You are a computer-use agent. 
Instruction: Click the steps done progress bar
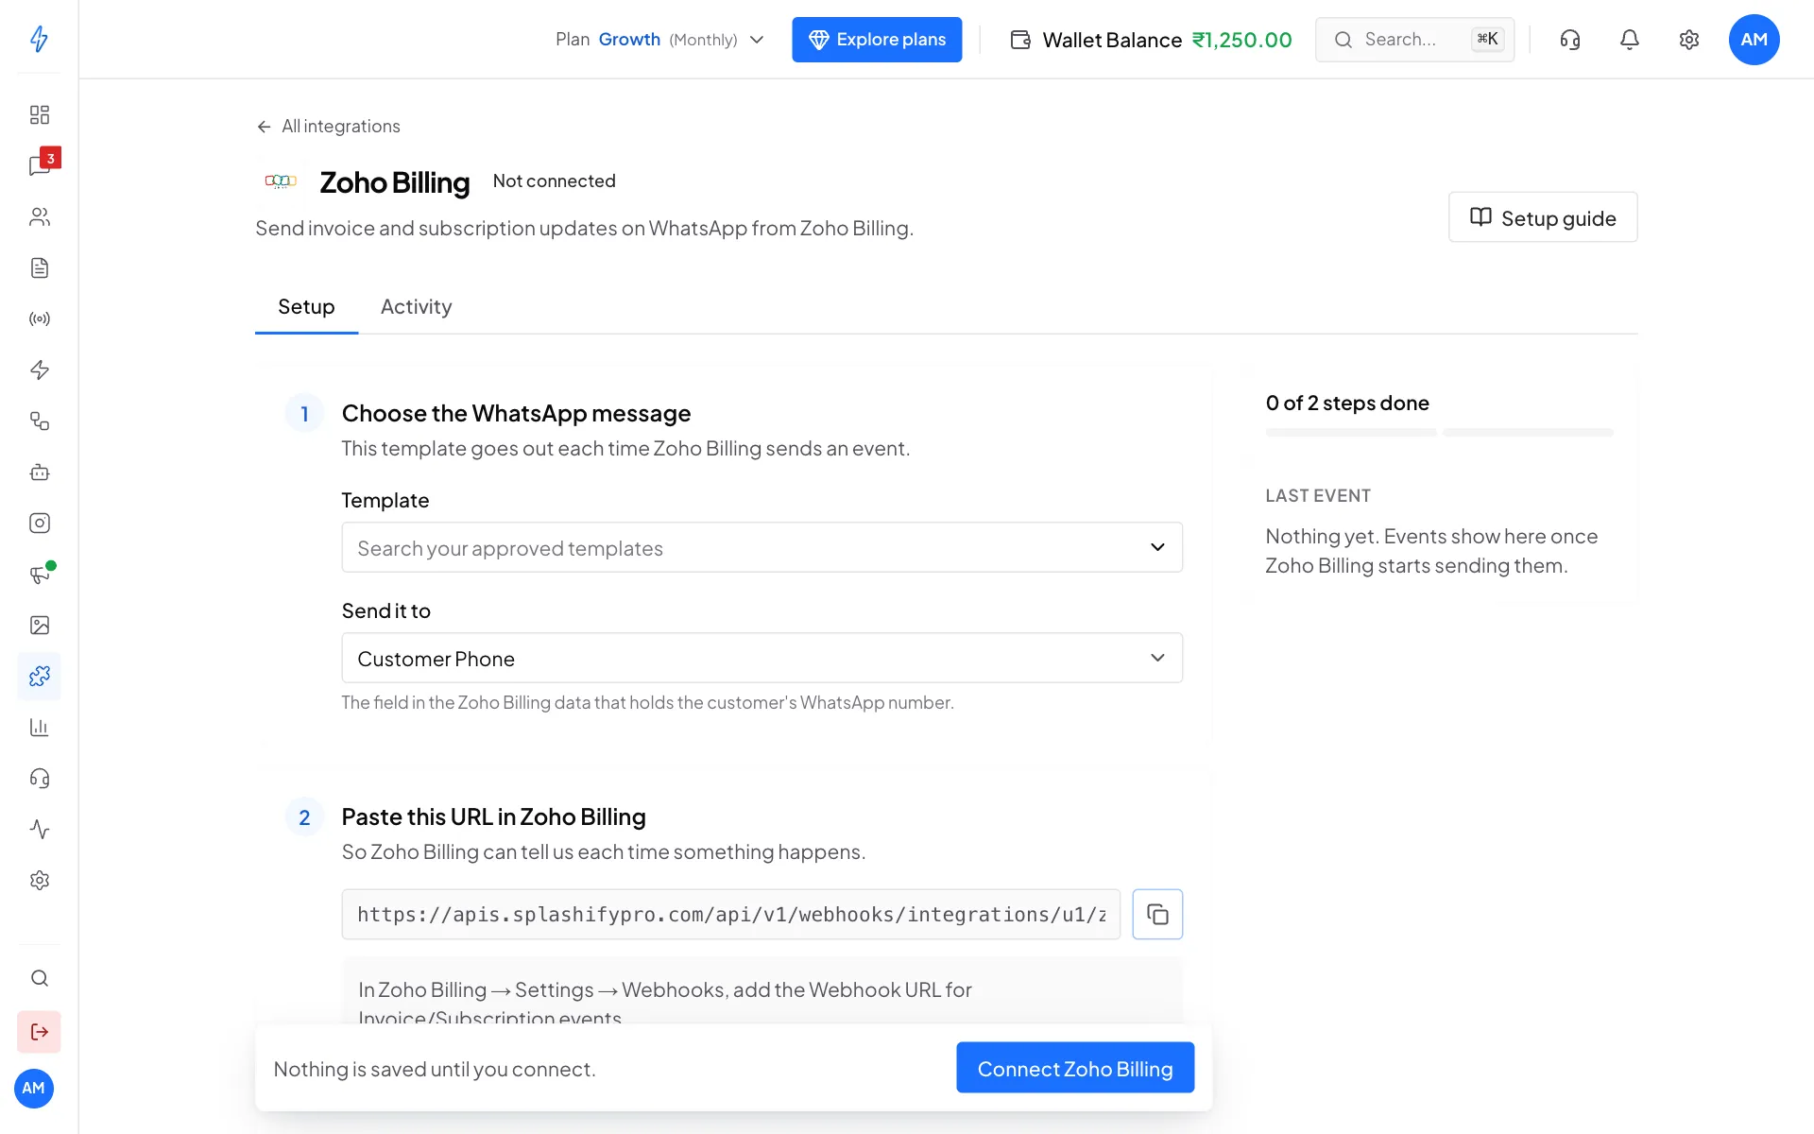(1440, 433)
